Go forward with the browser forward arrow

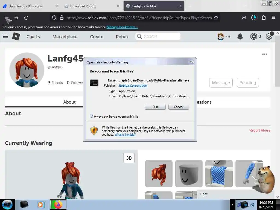16,18
